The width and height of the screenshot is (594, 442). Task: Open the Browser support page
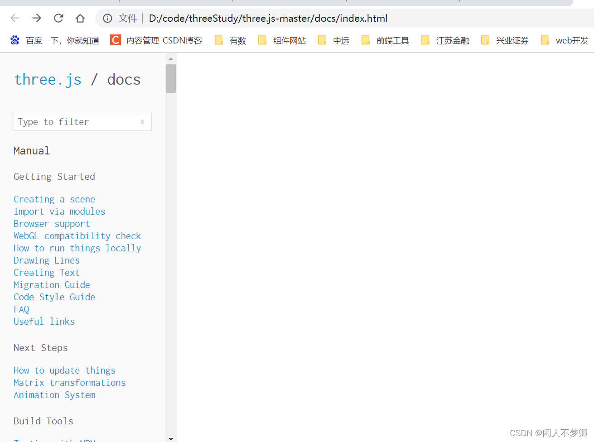(x=52, y=224)
